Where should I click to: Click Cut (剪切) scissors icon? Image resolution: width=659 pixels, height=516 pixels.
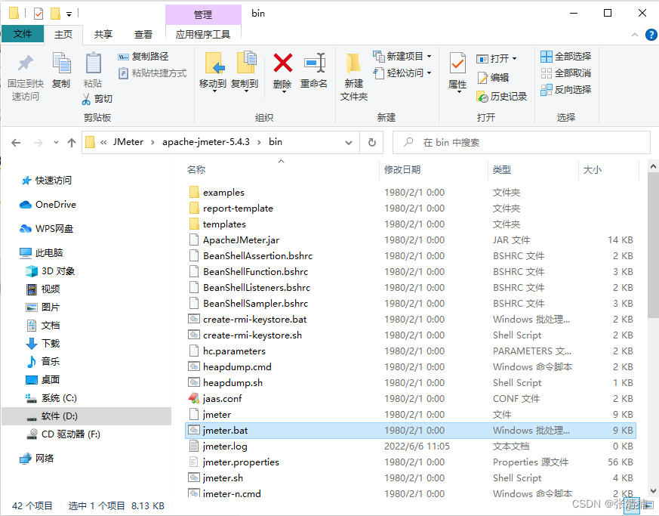(86, 99)
